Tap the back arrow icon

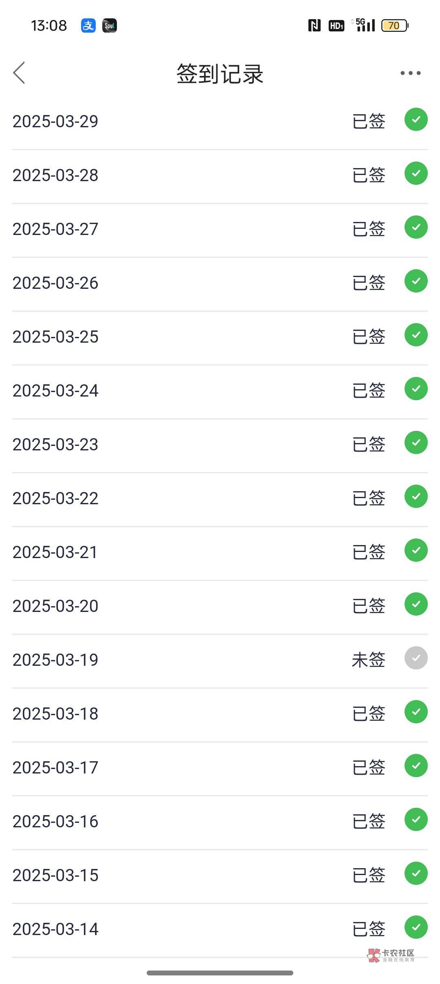click(x=19, y=73)
